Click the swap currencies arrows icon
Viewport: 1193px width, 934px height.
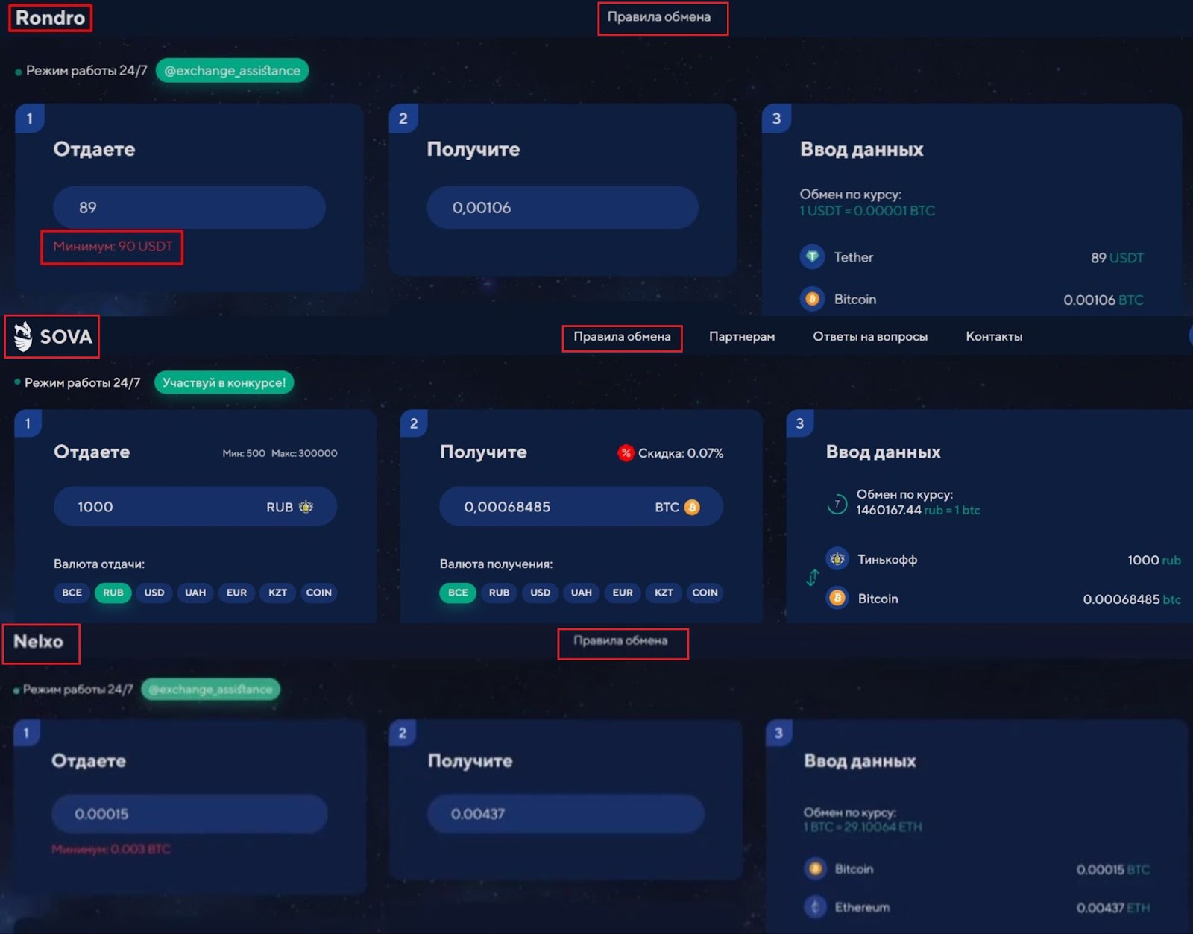tap(813, 578)
